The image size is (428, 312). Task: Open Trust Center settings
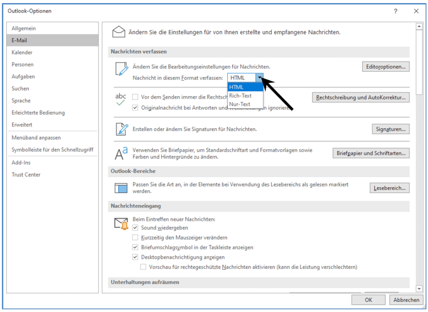click(x=52, y=174)
